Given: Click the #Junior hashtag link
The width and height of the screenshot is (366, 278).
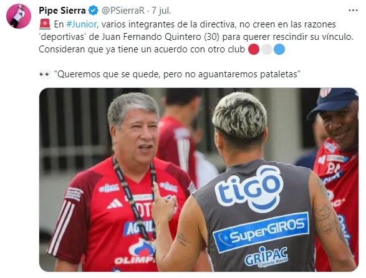Looking at the screenshot, I should click(x=82, y=24).
